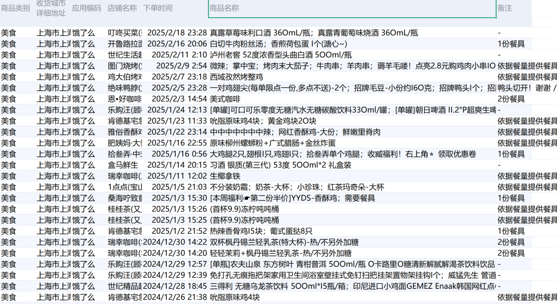The width and height of the screenshot is (557, 304).
Task: Click the 2024/12/29 12:39 time cell
Action: click(175, 276)
